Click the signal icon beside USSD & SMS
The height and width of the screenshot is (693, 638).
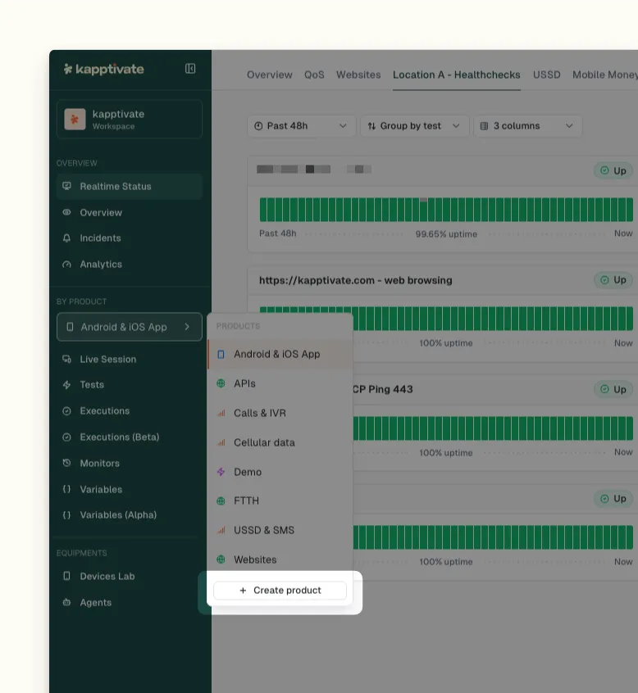point(221,530)
